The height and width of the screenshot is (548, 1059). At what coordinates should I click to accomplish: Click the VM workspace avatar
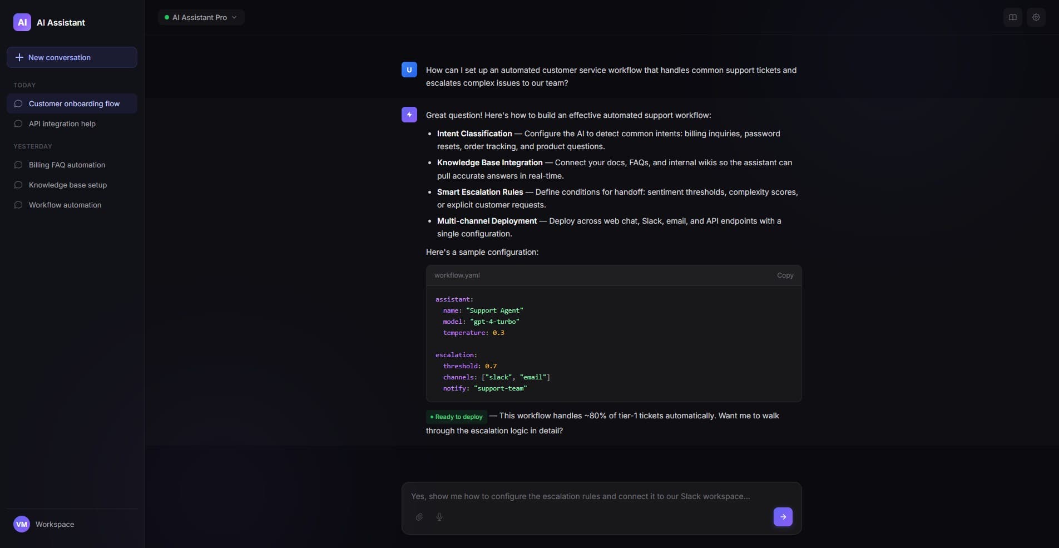click(22, 524)
